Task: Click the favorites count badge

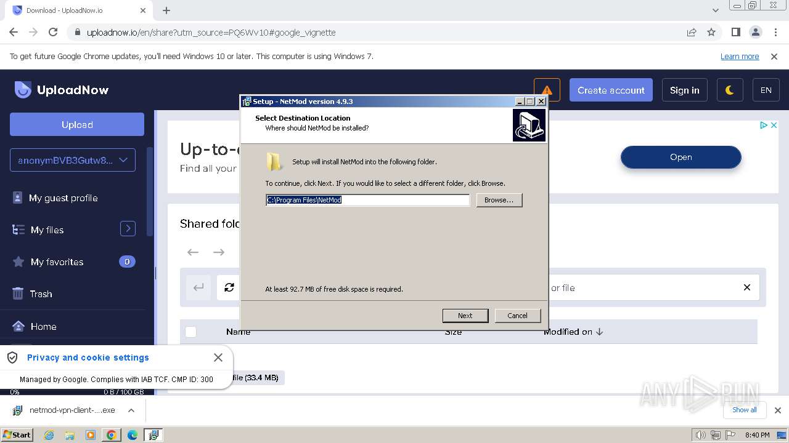Action: coord(127,261)
